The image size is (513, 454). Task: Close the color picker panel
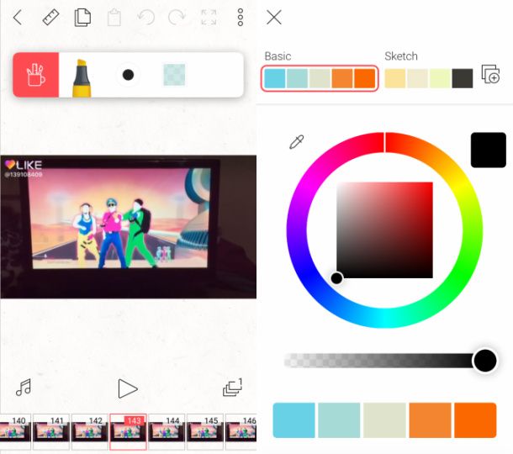click(274, 18)
